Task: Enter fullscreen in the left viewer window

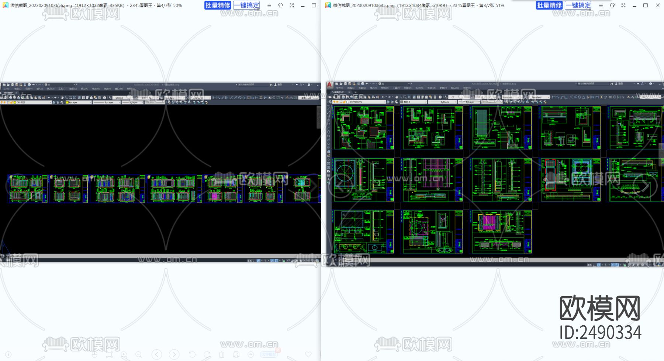Action: click(x=292, y=6)
